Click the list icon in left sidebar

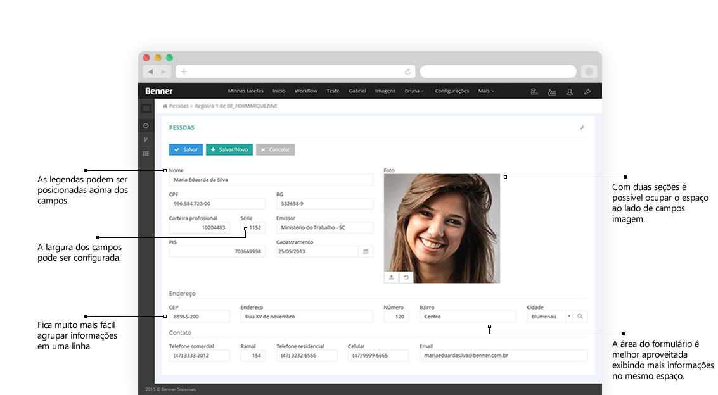pyautogui.click(x=146, y=153)
